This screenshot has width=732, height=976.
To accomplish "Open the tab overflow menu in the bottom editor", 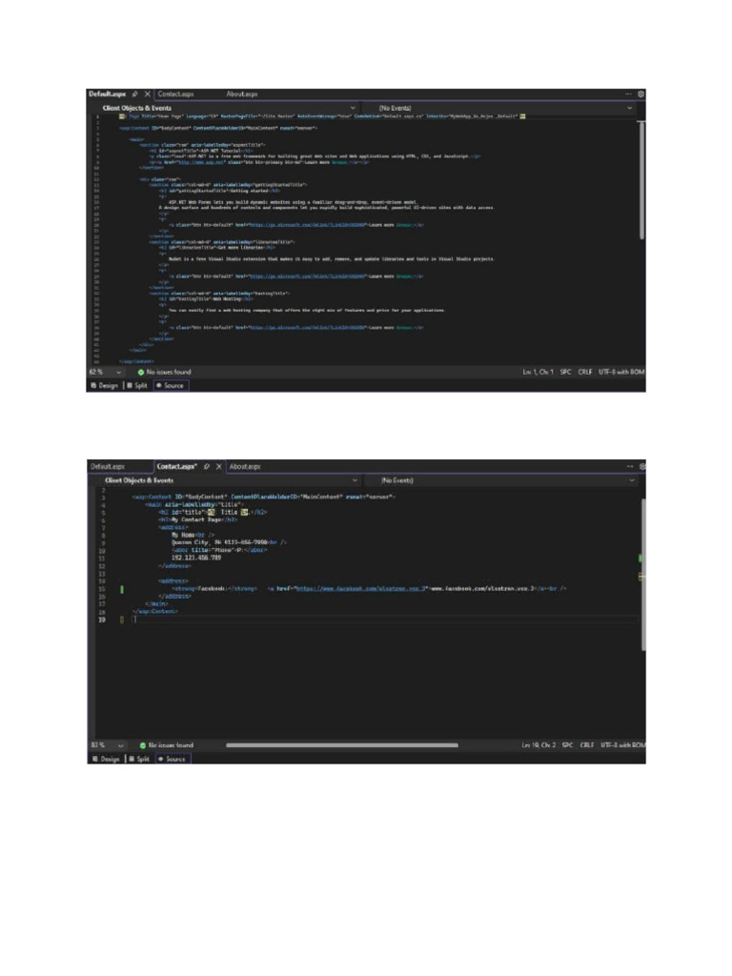I will click(630, 466).
